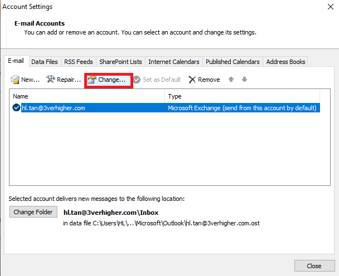Click the Change account icon
The width and height of the screenshot is (339, 276).
[91, 80]
